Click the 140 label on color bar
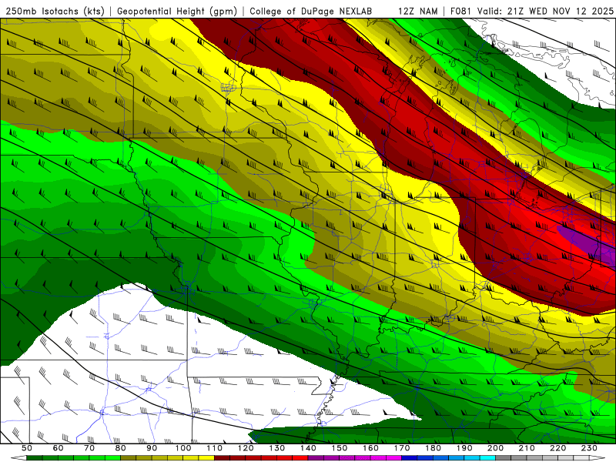Viewport: 616px width, 462px height. click(308, 448)
